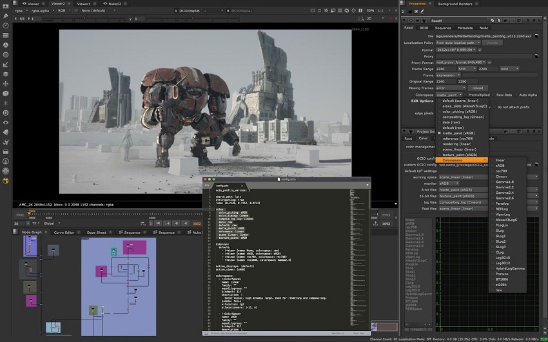Click the undo arrow in Read4 panel header
Screen dimensions: 548x342
pos(505,21)
